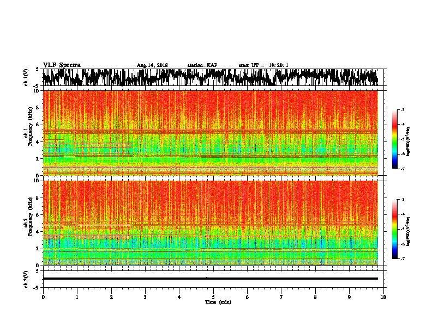Click the "ch.1(V)" waveform axis label
Viewport: 432px width, 333px height.
[x=26, y=77]
